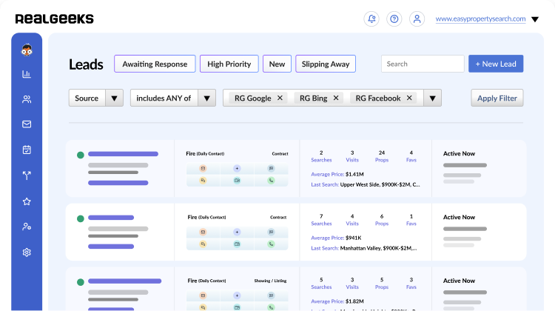Open the bar chart reports icon in sidebar
This screenshot has width=555, height=311.
pyautogui.click(x=27, y=74)
